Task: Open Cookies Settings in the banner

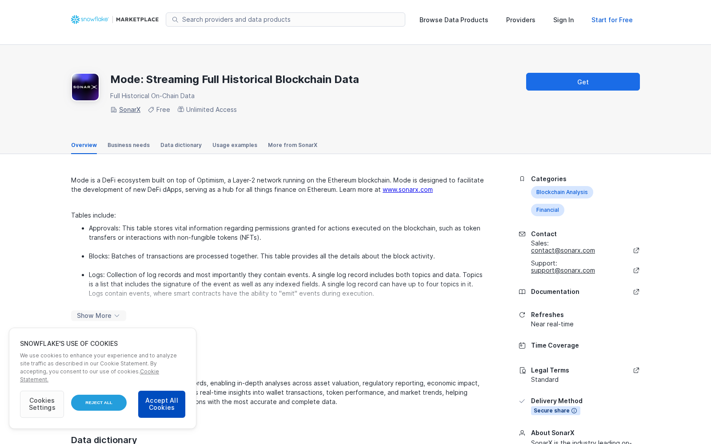Action: tap(42, 404)
